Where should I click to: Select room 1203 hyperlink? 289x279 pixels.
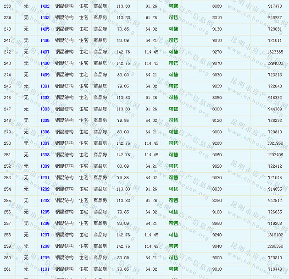point(44,201)
